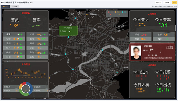Click orange marker at map's lower-left G320 road
178x101 pixels.
[x=49, y=78]
